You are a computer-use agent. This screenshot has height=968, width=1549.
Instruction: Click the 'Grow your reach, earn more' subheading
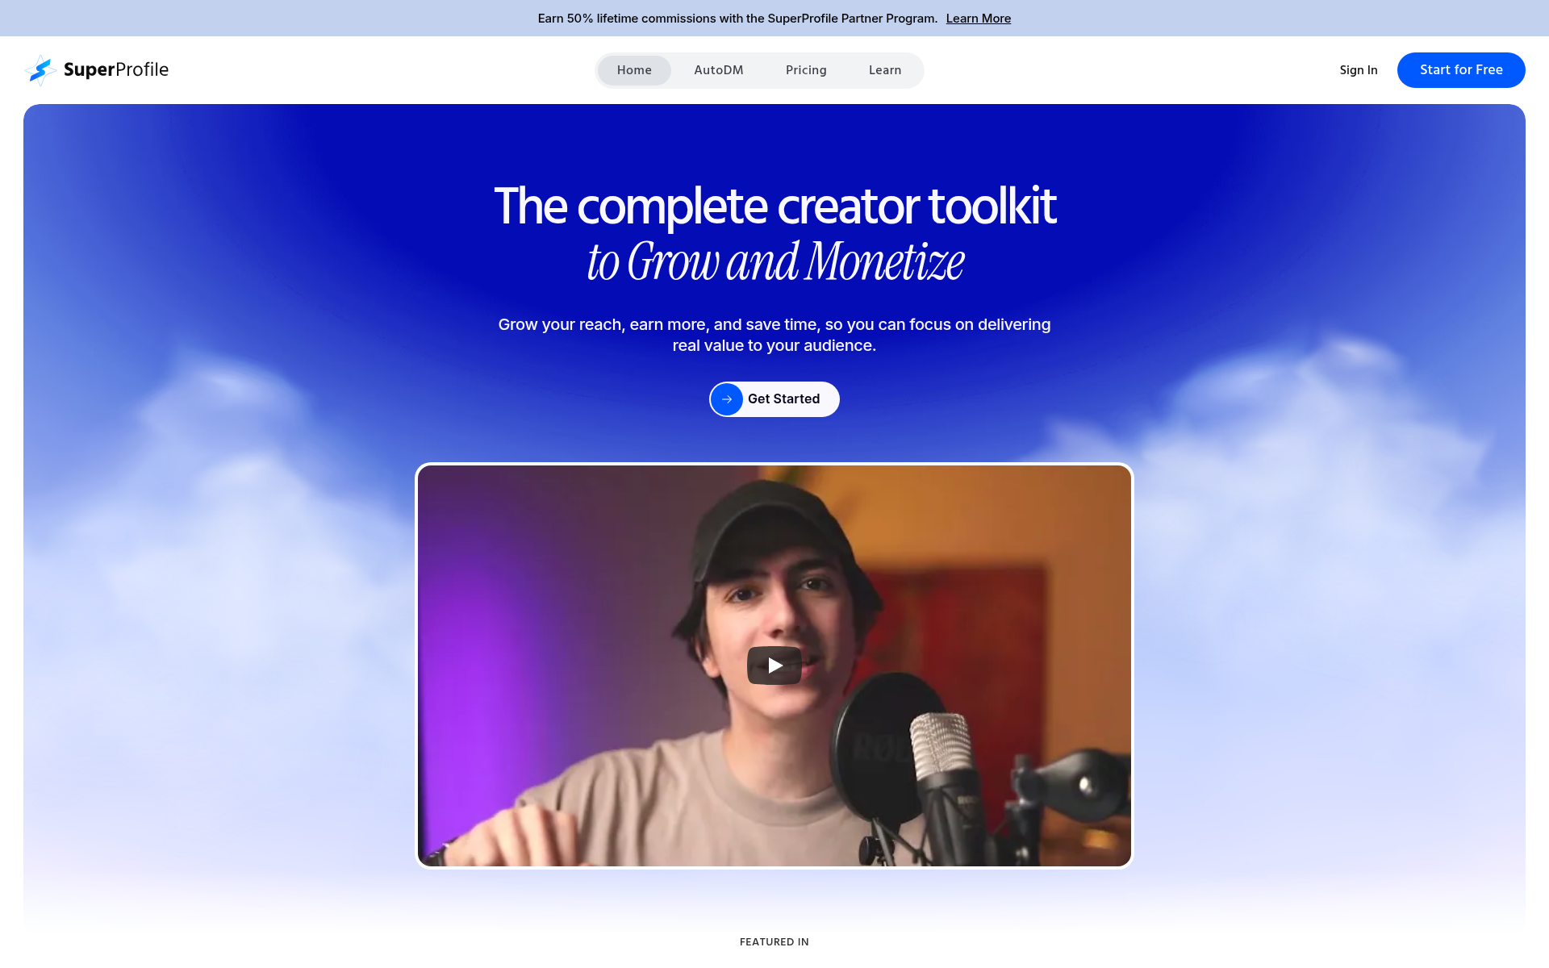coord(774,335)
